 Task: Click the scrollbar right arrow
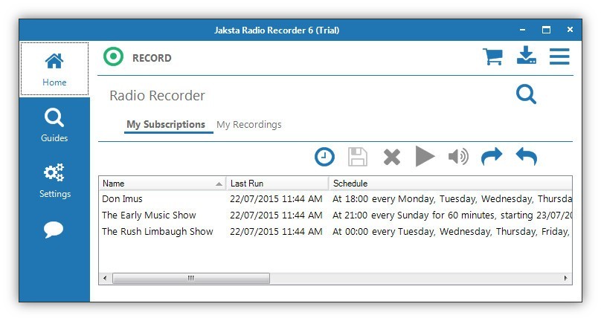tap(566, 278)
